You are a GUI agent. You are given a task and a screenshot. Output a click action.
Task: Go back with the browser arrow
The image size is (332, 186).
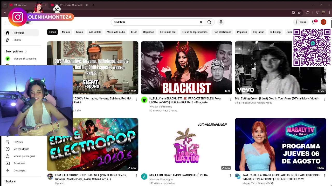point(5,13)
